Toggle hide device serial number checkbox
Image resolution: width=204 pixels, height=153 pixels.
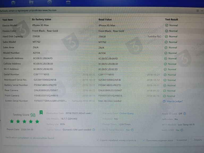pyautogui.click(x=98, y=140)
